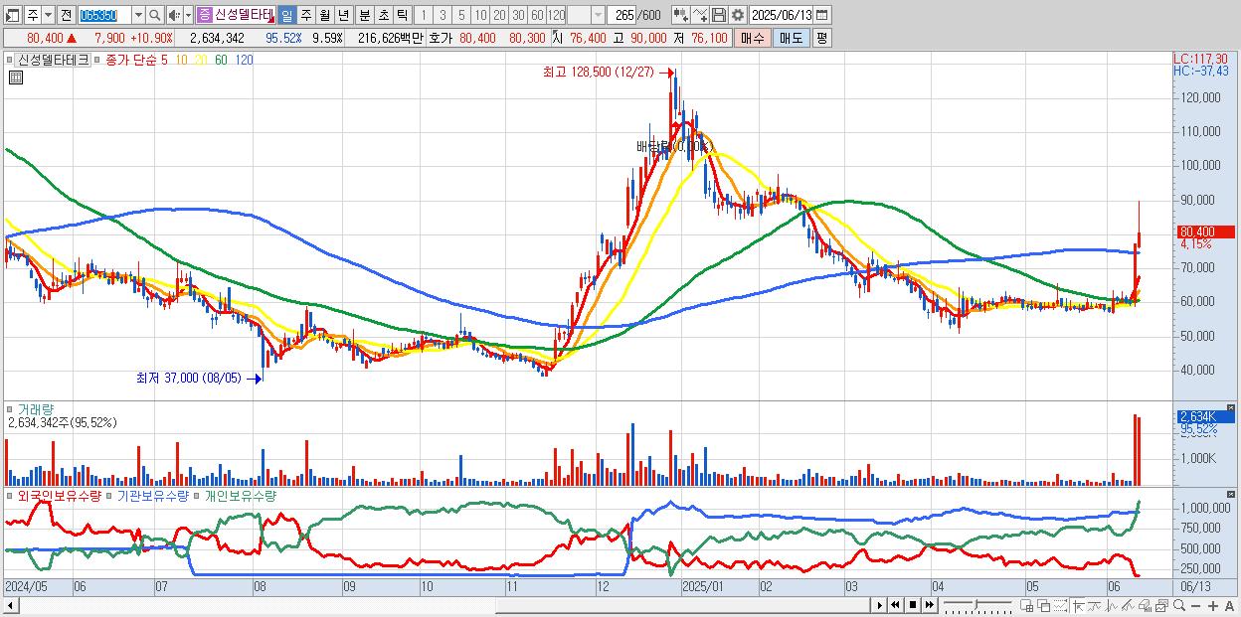Select the 20 interval button
Viewport: 1241px width, 617px height.
[x=499, y=15]
